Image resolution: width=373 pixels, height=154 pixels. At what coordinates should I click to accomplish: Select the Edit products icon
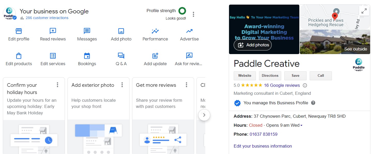(x=18, y=55)
